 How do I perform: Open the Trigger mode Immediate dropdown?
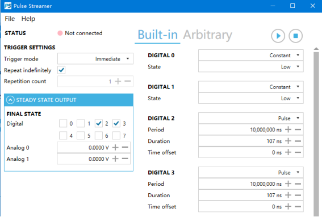pos(95,59)
